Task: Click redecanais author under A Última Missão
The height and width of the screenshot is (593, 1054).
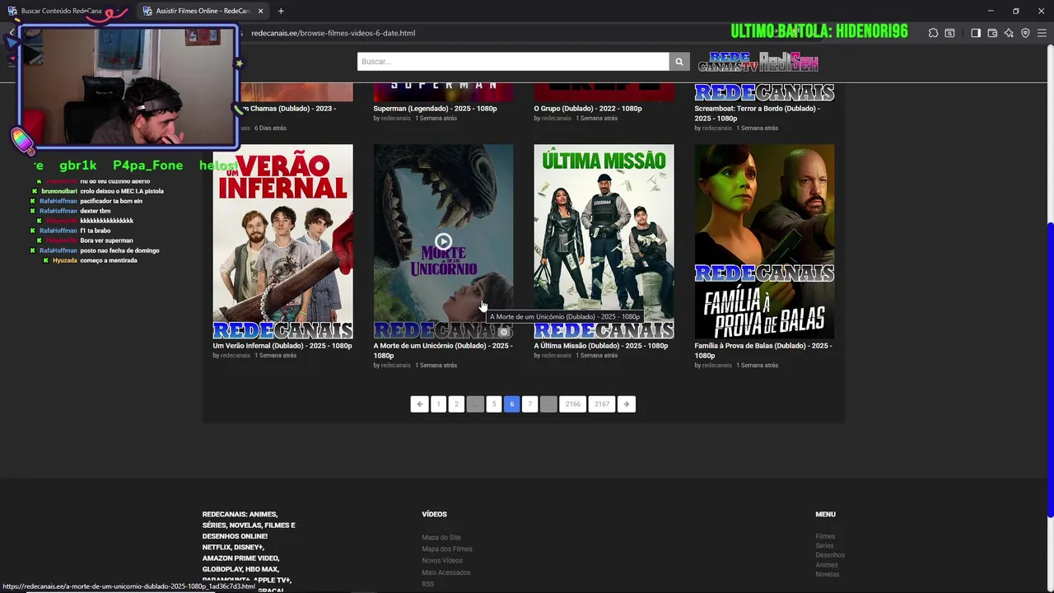Action: tap(556, 356)
